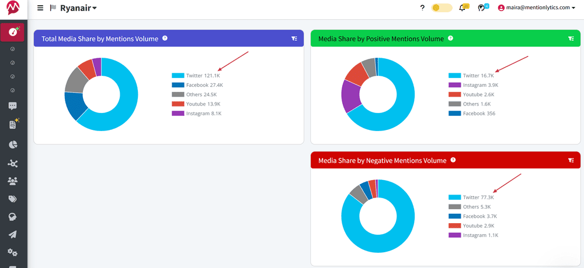Expand the Ryanair project dropdown
The image size is (584, 268).
[x=78, y=8]
